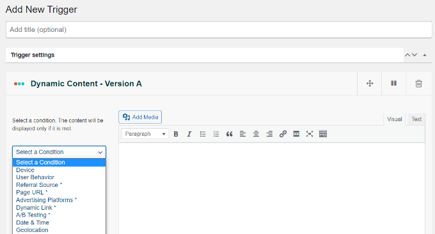Toggle the editor toolbar icon
The image size is (435, 234).
[x=323, y=134]
